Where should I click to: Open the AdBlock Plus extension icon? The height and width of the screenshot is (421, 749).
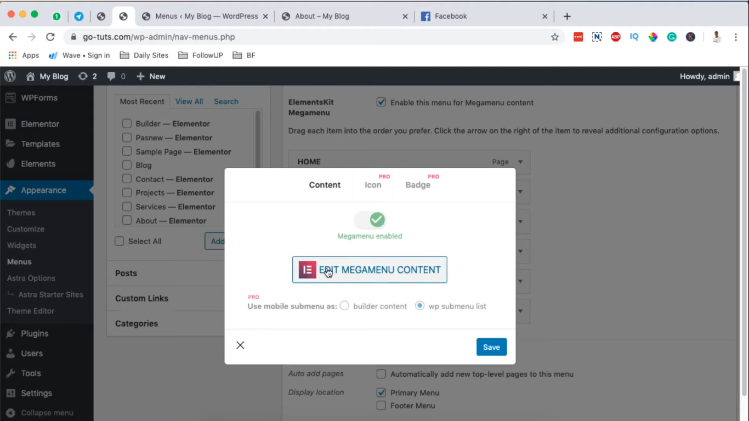pyautogui.click(x=616, y=37)
